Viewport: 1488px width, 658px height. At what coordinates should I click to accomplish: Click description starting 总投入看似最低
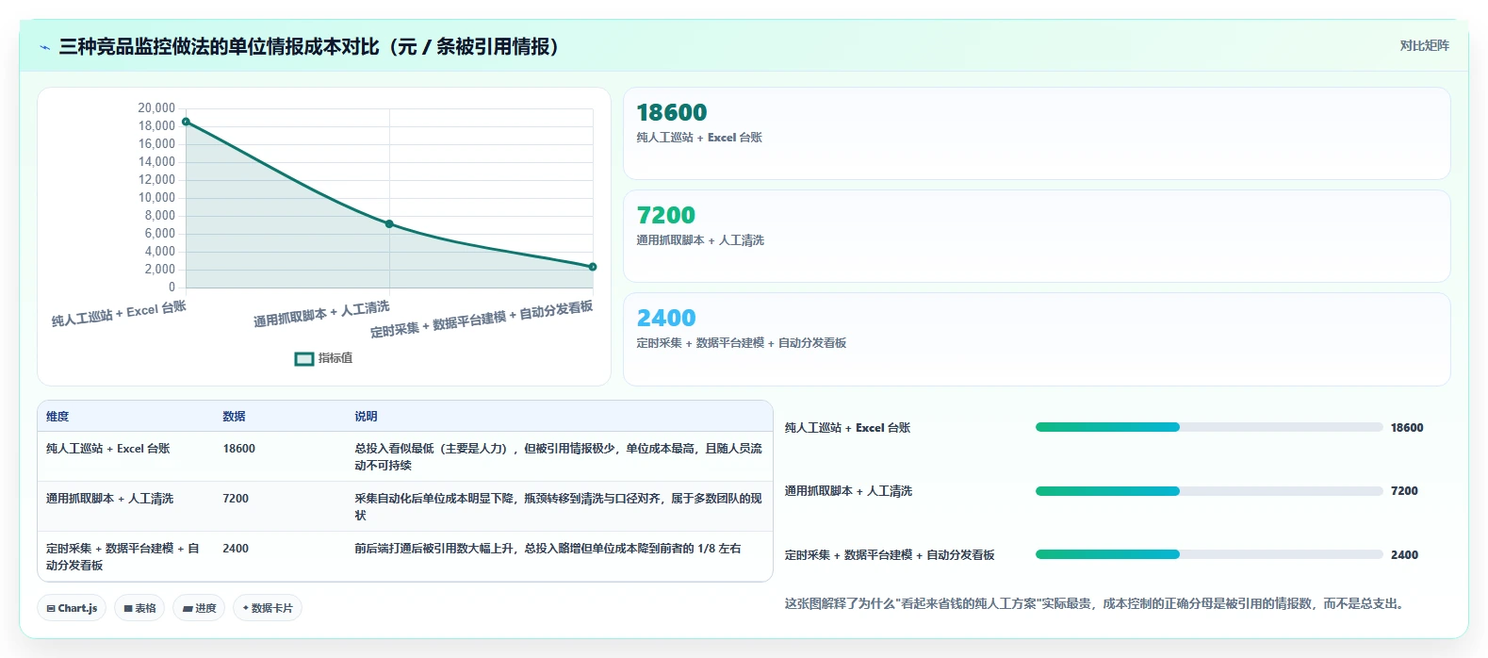pyautogui.click(x=558, y=457)
